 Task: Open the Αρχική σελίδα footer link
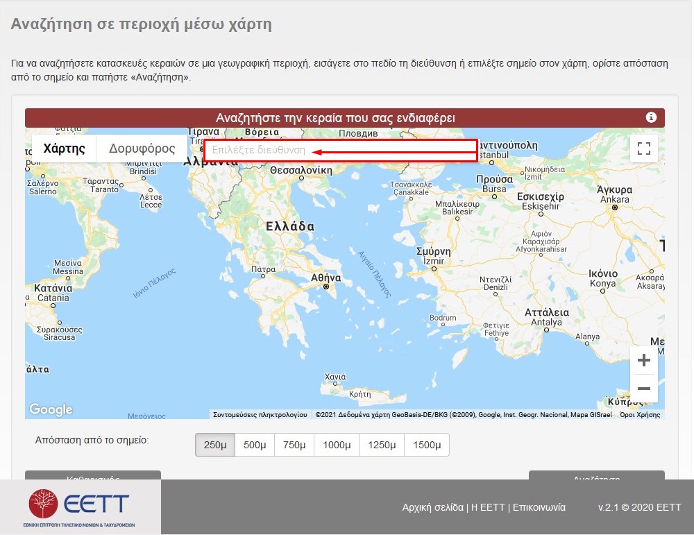click(432, 507)
